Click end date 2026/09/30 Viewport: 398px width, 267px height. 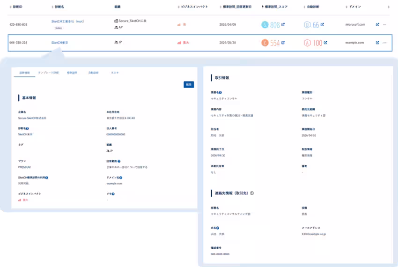coord(218,156)
